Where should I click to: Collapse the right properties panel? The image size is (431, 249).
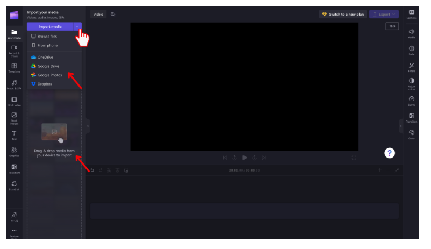tap(401, 126)
